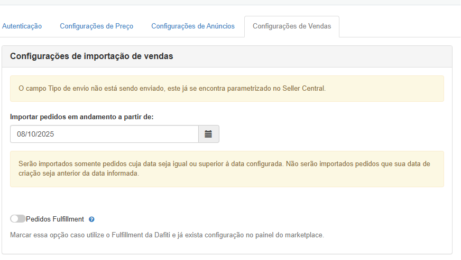Image resolution: width=461 pixels, height=260 pixels.
Task: Go to Configurações de Anúncios tab
Action: (193, 26)
